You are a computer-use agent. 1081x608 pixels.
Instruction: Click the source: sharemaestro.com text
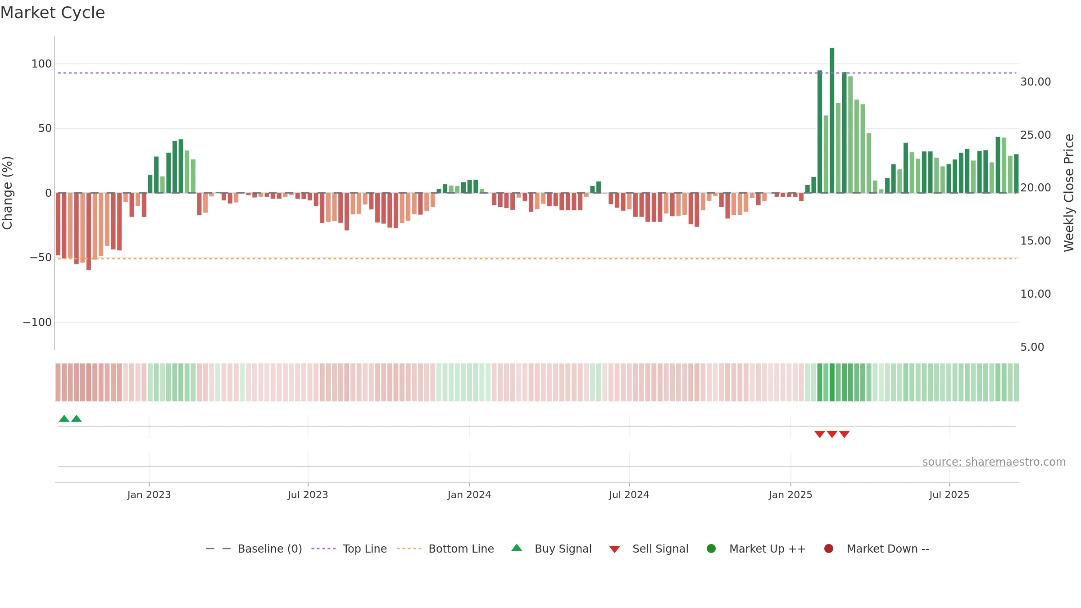pos(994,462)
